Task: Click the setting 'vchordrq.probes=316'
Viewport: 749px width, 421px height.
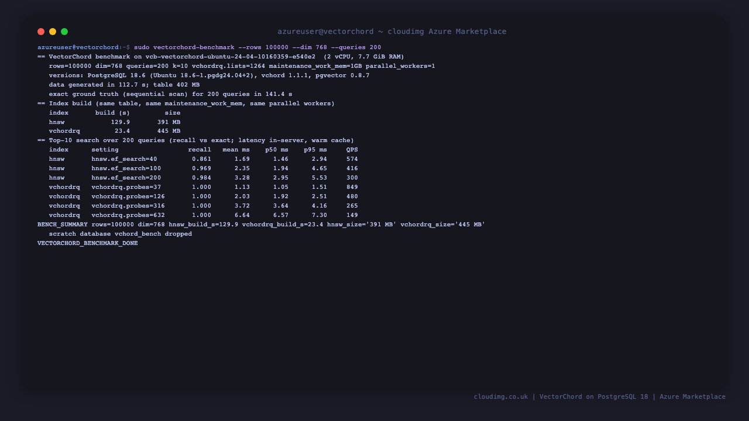Action: click(128, 206)
